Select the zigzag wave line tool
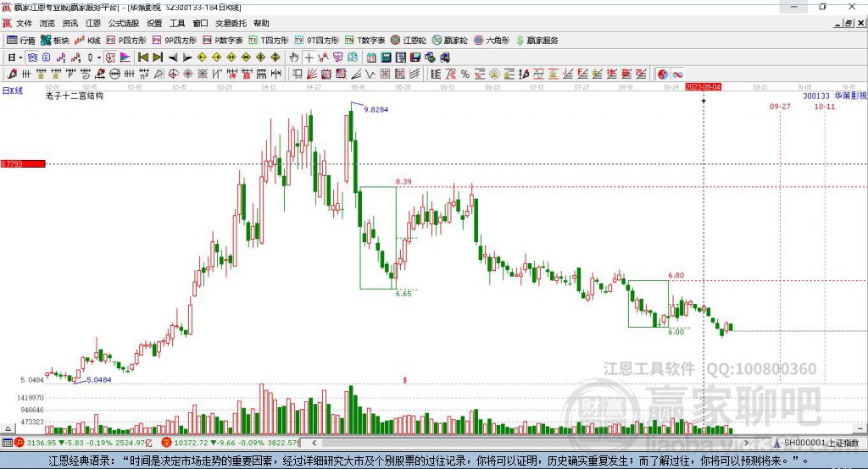Viewport: 868px width, 469px height. coord(370,74)
